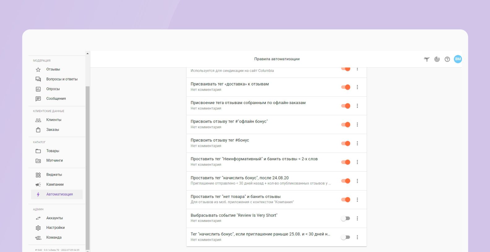Screen dimensions: 490x252
Task: Click the shopping bag icon for Заказы
Action: [38, 130]
